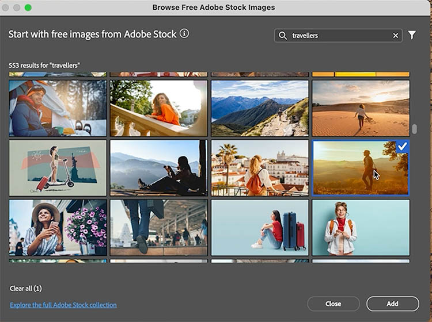
Task: Click the info icon beside the heading
Action: [x=184, y=34]
